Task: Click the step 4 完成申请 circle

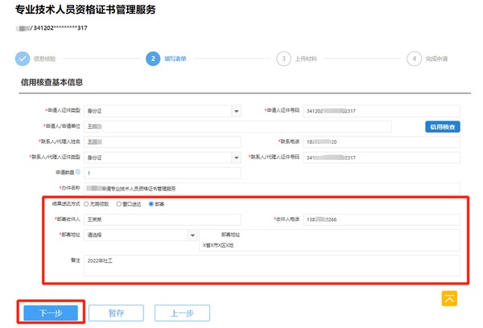Action: tap(413, 59)
